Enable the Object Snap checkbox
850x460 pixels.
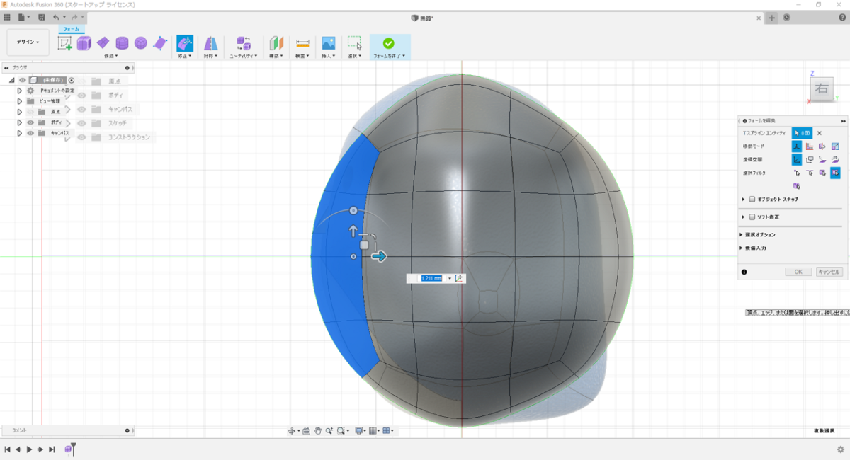[x=752, y=200]
